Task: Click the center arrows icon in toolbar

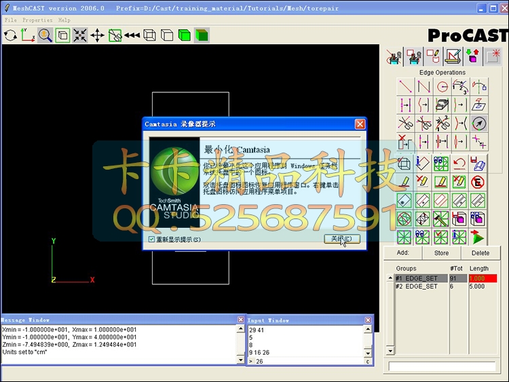Action: (x=80, y=35)
